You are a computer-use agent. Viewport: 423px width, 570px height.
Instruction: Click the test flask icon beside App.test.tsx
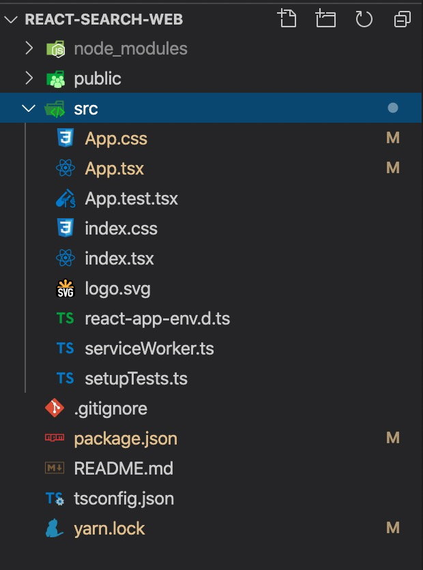tap(65, 198)
